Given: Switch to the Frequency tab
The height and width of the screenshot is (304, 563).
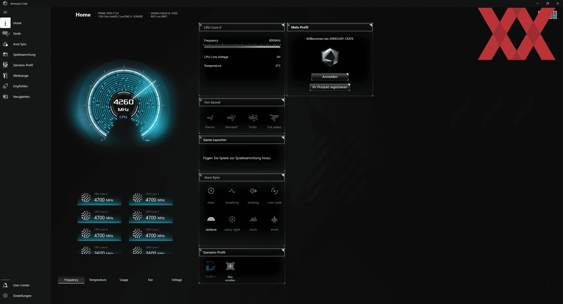Looking at the screenshot, I should coord(71,280).
